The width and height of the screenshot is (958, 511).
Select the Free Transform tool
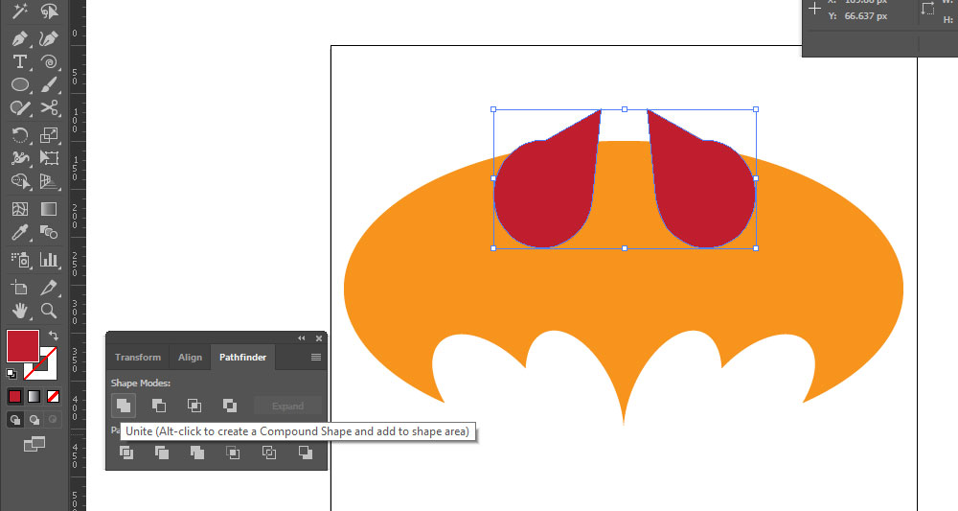49,157
